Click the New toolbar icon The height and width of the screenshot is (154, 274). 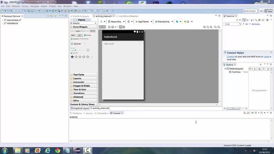(x=2, y=11)
